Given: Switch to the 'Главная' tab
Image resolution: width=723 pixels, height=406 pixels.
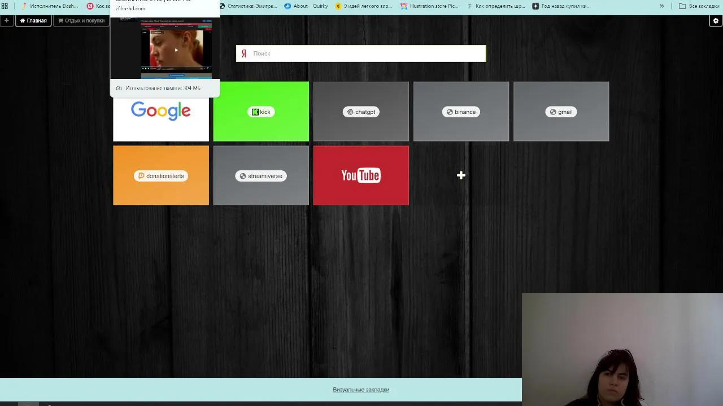Looking at the screenshot, I should 33,20.
